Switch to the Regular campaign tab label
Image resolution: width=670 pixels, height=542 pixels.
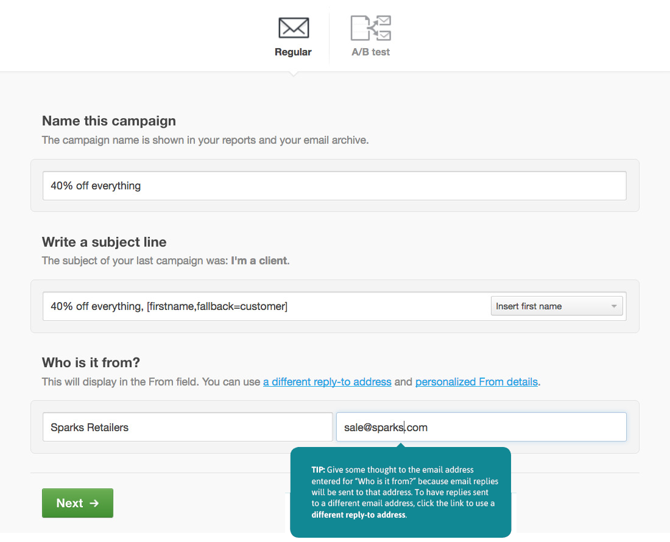click(x=293, y=52)
